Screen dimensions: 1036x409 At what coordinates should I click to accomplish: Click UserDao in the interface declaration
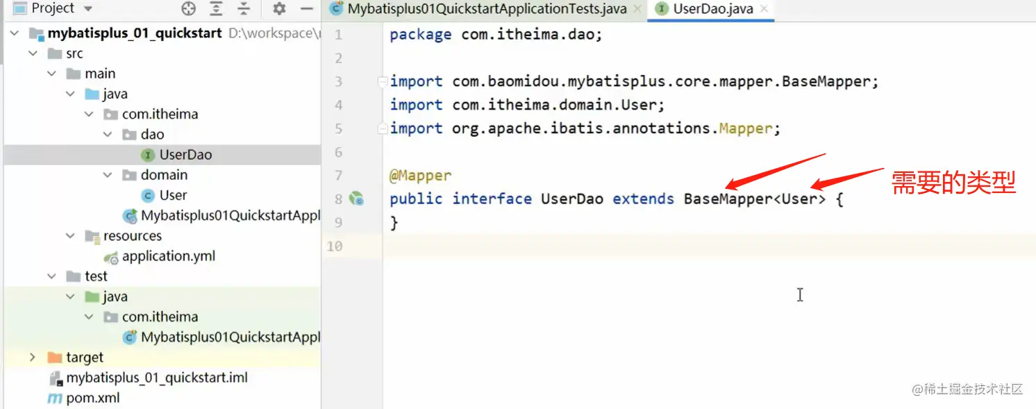tap(571, 199)
